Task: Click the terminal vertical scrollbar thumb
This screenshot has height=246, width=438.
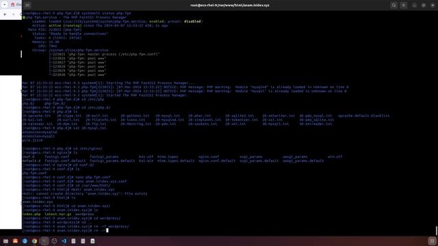Action: [x=437, y=231]
